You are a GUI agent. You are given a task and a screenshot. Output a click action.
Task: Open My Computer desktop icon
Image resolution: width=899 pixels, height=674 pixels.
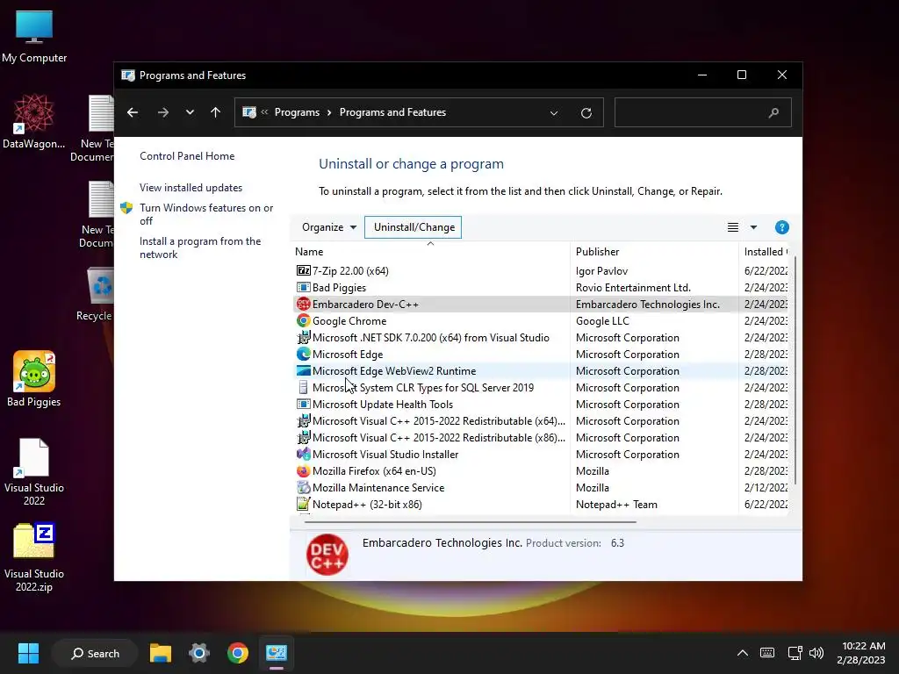click(34, 37)
